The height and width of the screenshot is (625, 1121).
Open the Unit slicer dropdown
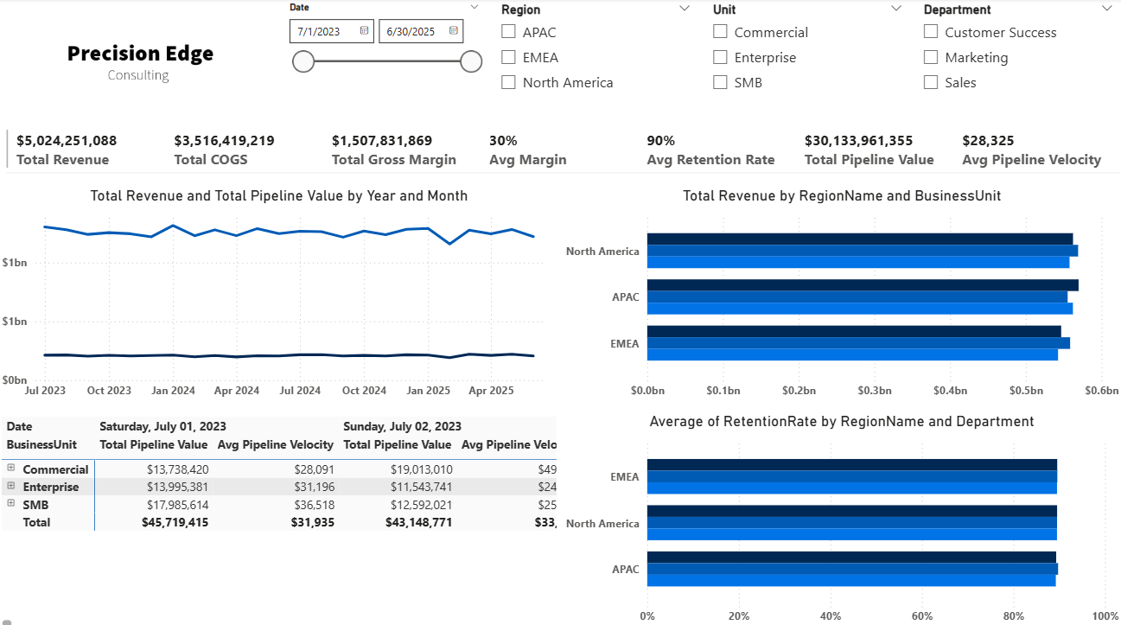pyautogui.click(x=897, y=9)
